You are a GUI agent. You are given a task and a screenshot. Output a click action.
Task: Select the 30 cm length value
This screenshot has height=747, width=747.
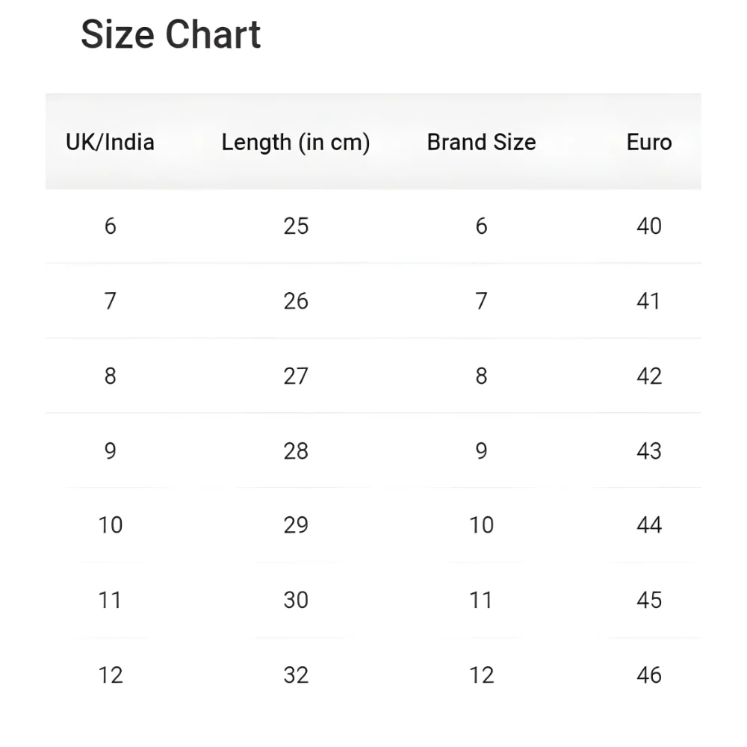pos(296,600)
